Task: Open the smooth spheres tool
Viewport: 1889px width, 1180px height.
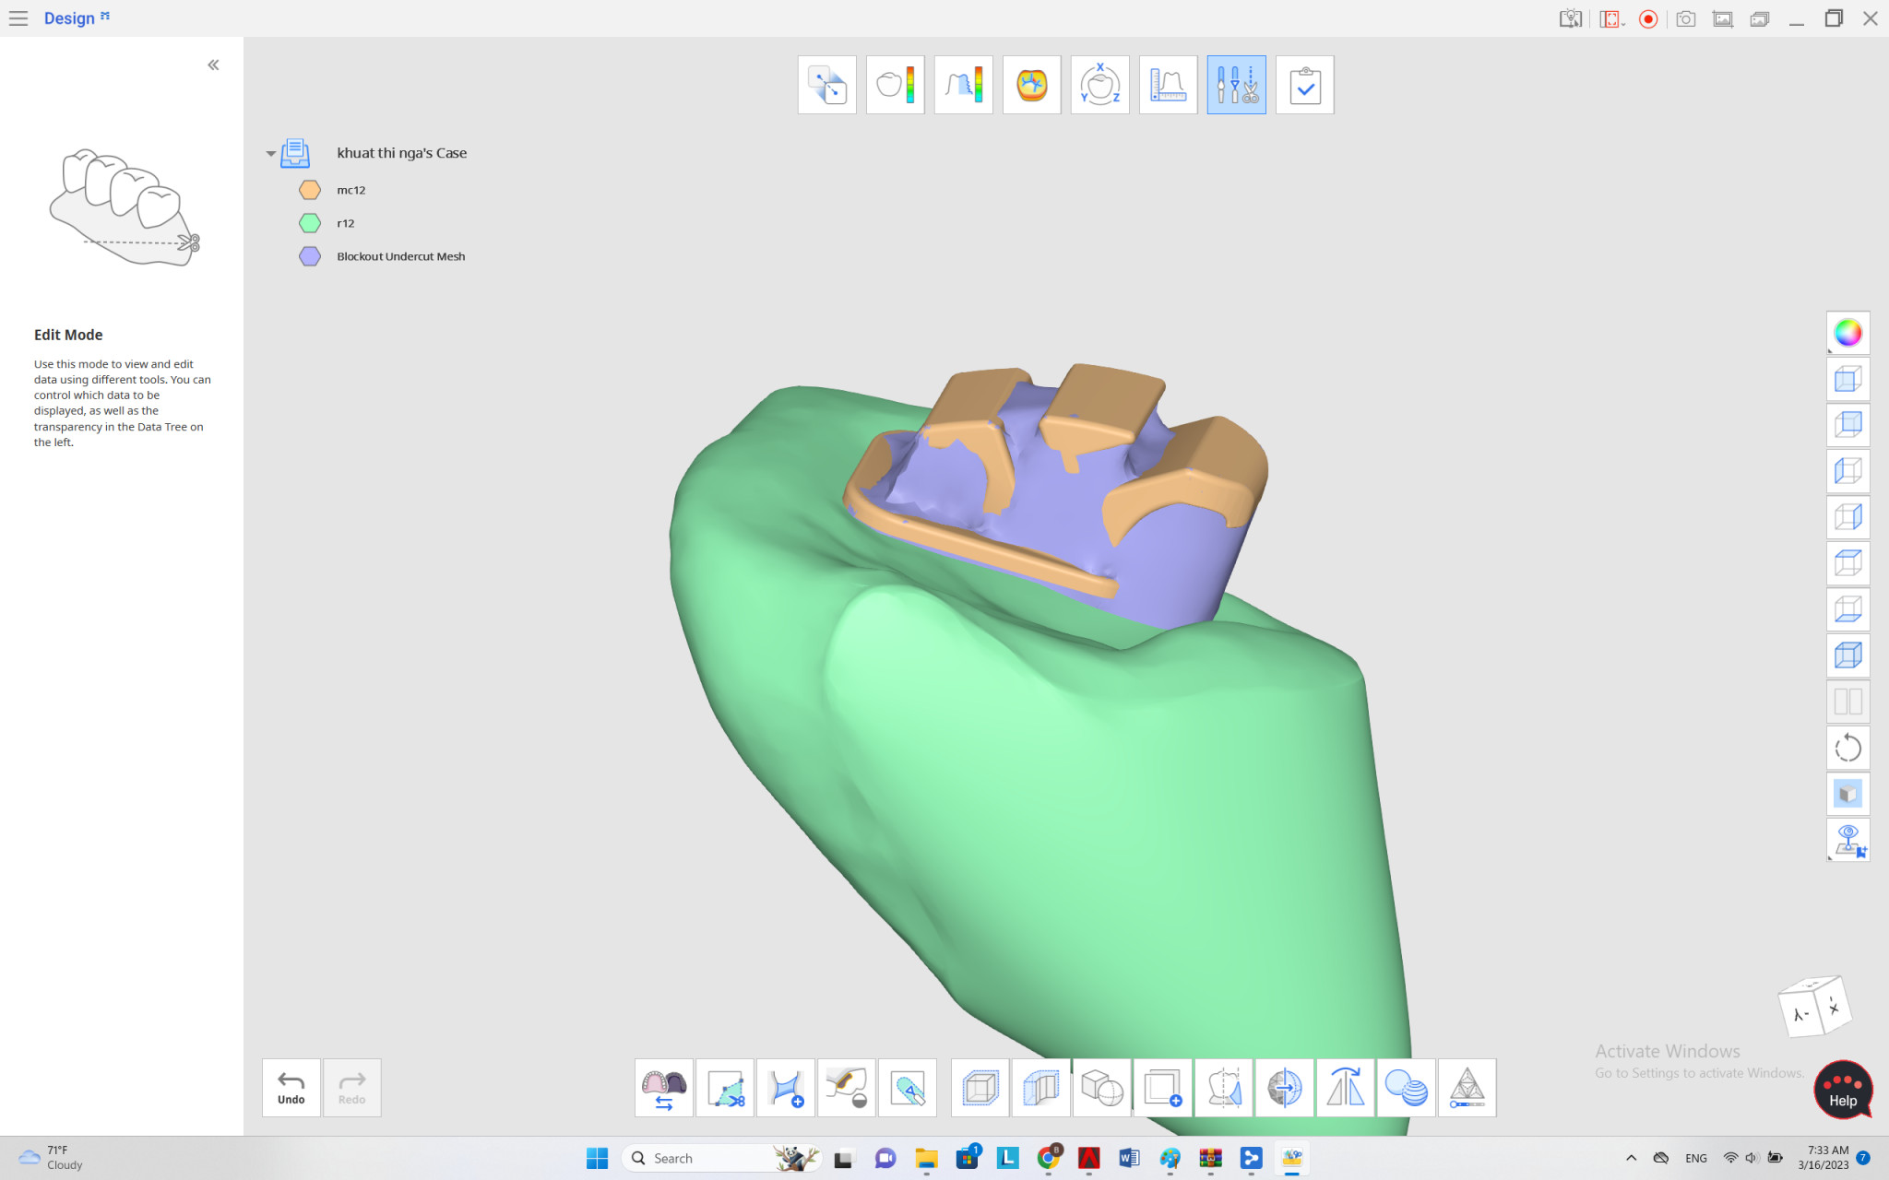Action: pos(1406,1088)
